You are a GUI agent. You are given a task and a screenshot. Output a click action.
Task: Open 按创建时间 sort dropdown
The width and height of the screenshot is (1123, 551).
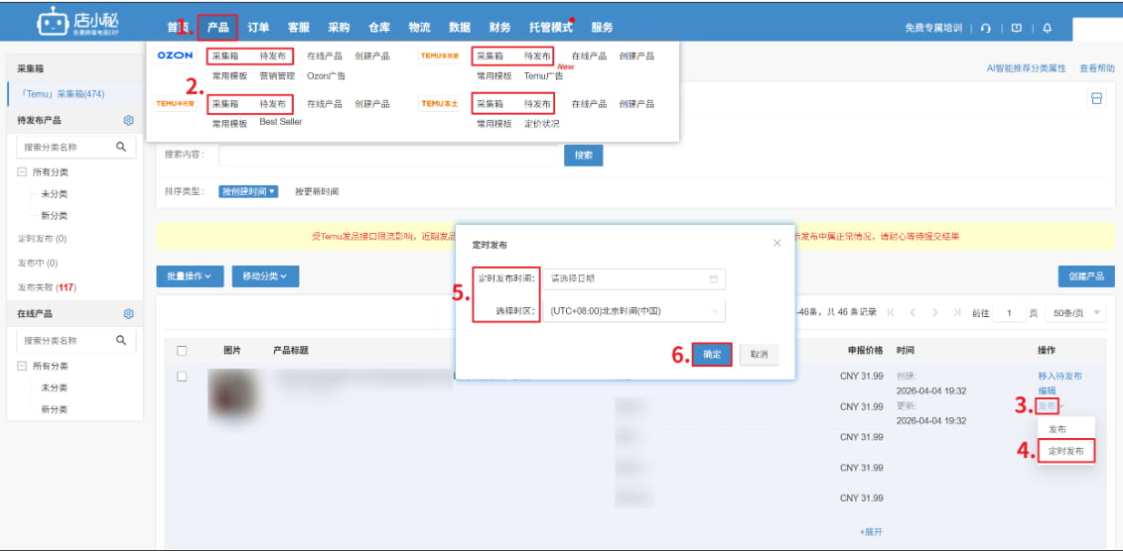click(248, 192)
